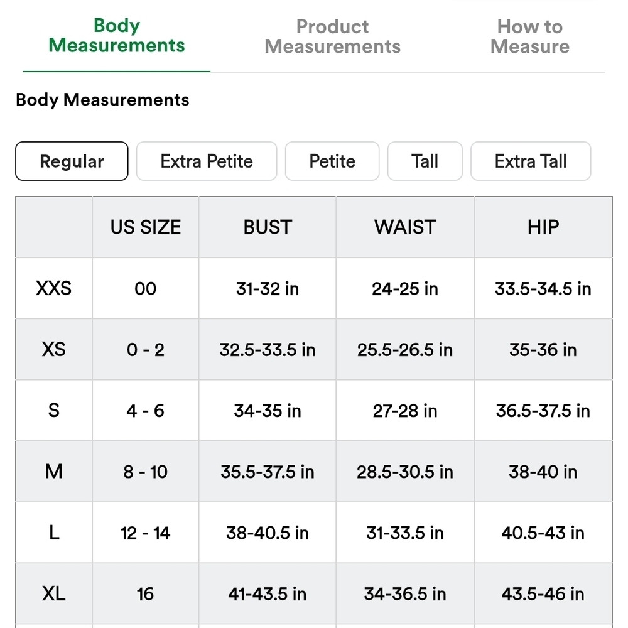
Task: Click the BUST column header
Action: 268,227
